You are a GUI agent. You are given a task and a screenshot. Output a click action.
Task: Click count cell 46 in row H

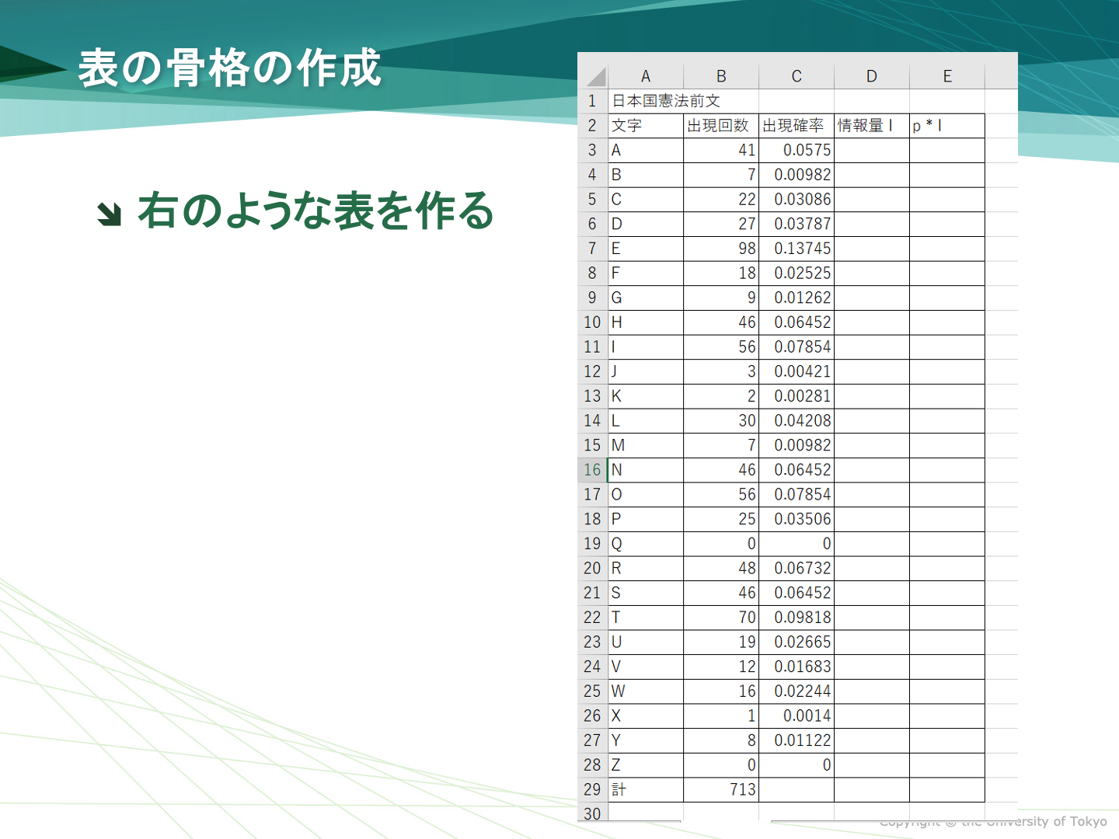coord(721,322)
